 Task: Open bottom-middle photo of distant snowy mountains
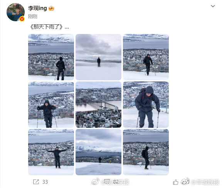point(98,152)
